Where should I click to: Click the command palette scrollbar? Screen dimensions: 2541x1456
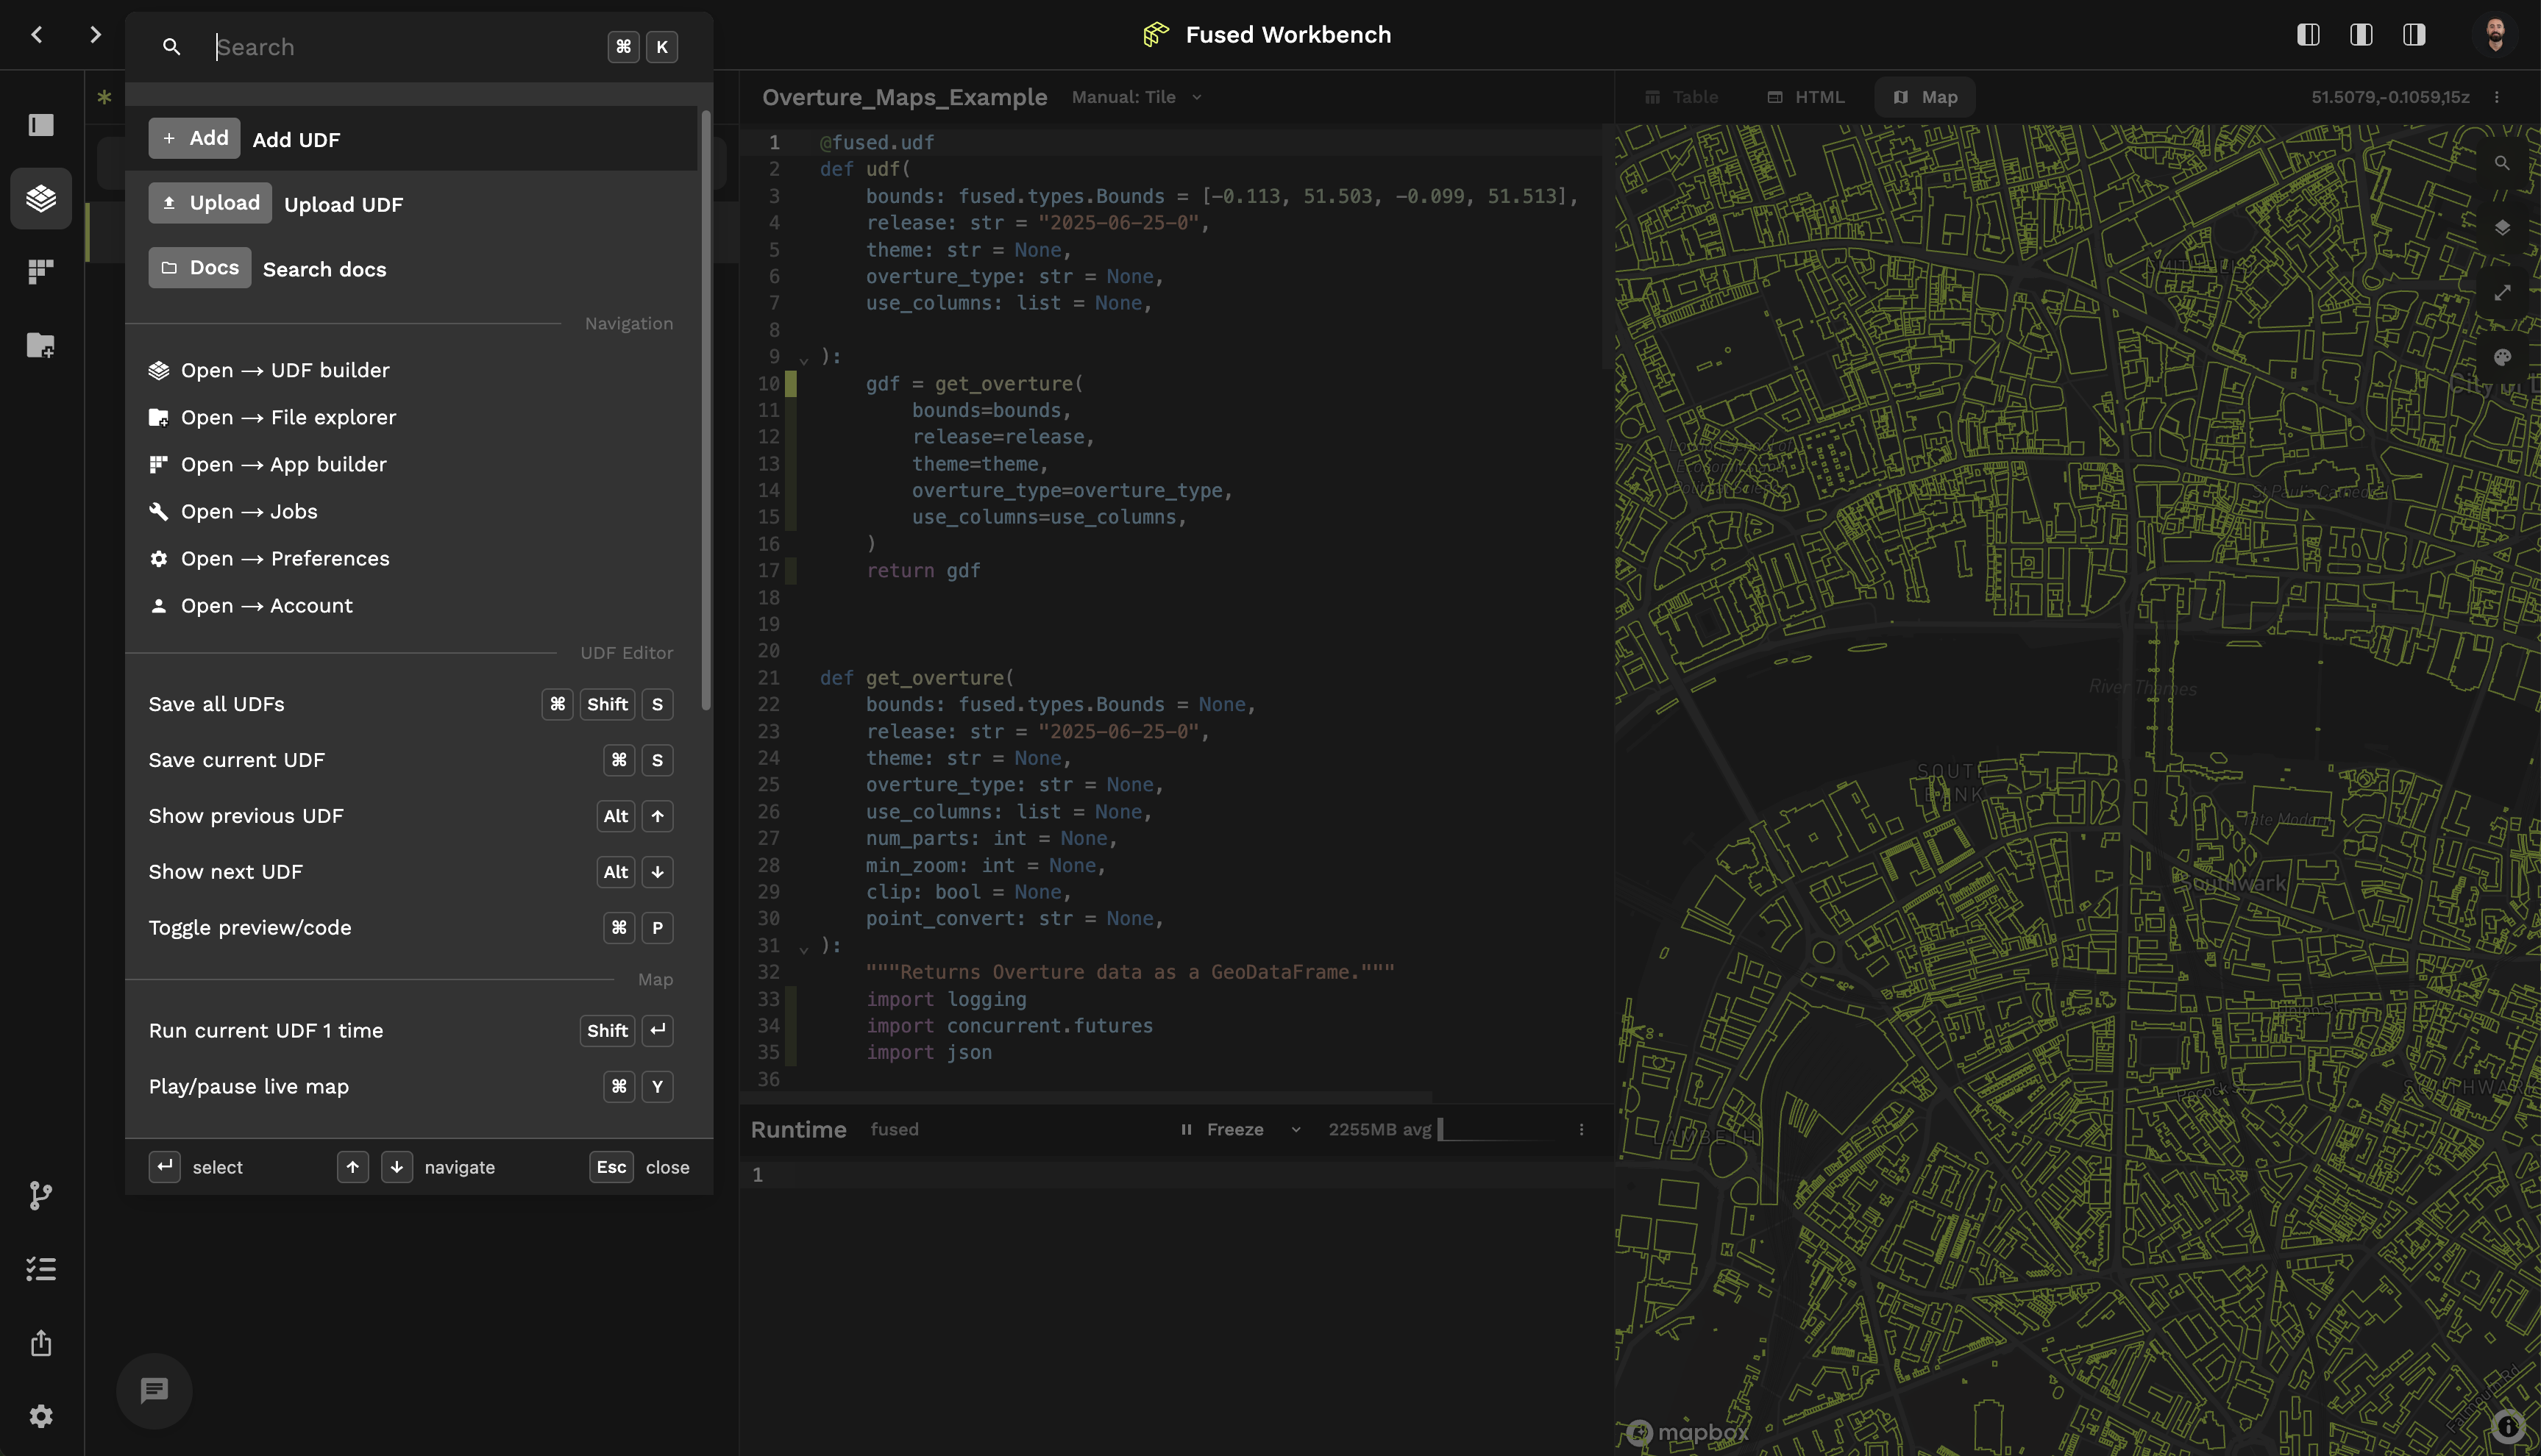[706, 410]
